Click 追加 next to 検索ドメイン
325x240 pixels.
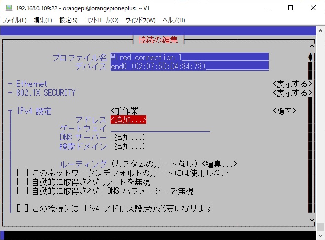[129, 146]
